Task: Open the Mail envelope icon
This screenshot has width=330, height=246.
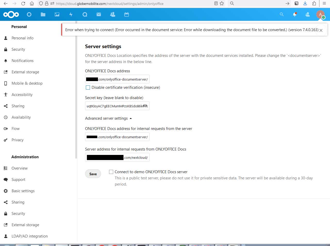Action: click(x=99, y=14)
